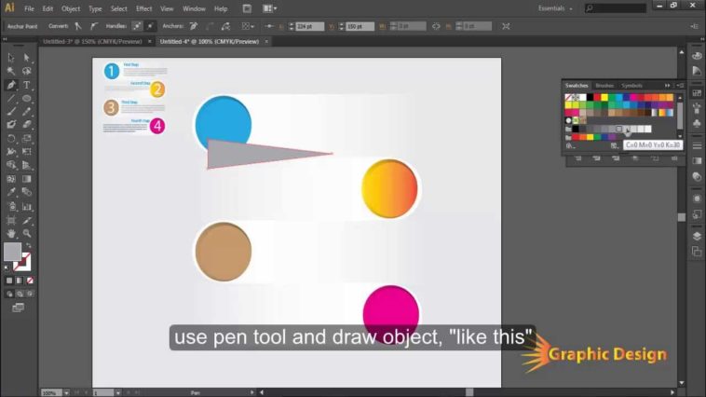Screen dimensions: 706x397
Task: Open the zoom level dropdown at bottom
Action: (66, 393)
